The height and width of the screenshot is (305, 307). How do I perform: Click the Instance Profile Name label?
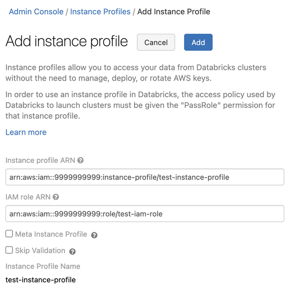click(43, 266)
